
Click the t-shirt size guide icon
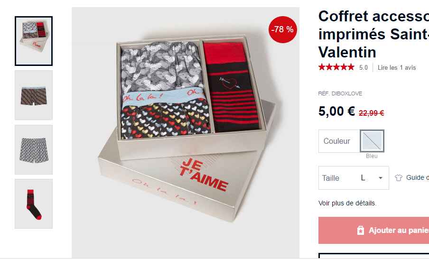click(399, 178)
